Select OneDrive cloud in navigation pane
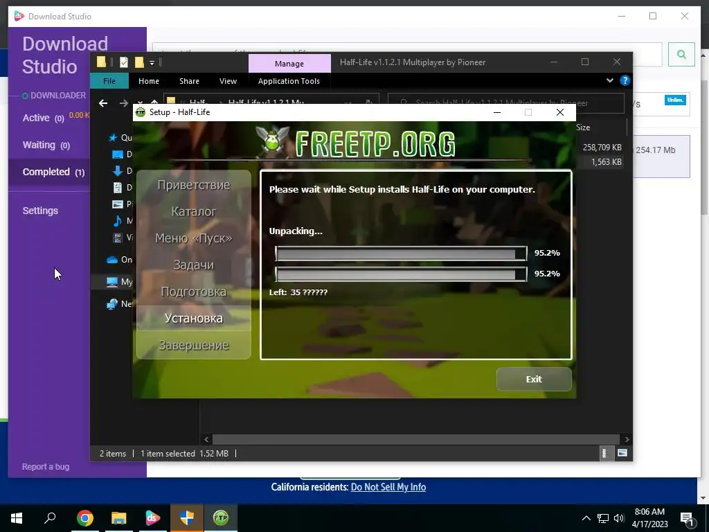The width and height of the screenshot is (709, 532). point(112,260)
